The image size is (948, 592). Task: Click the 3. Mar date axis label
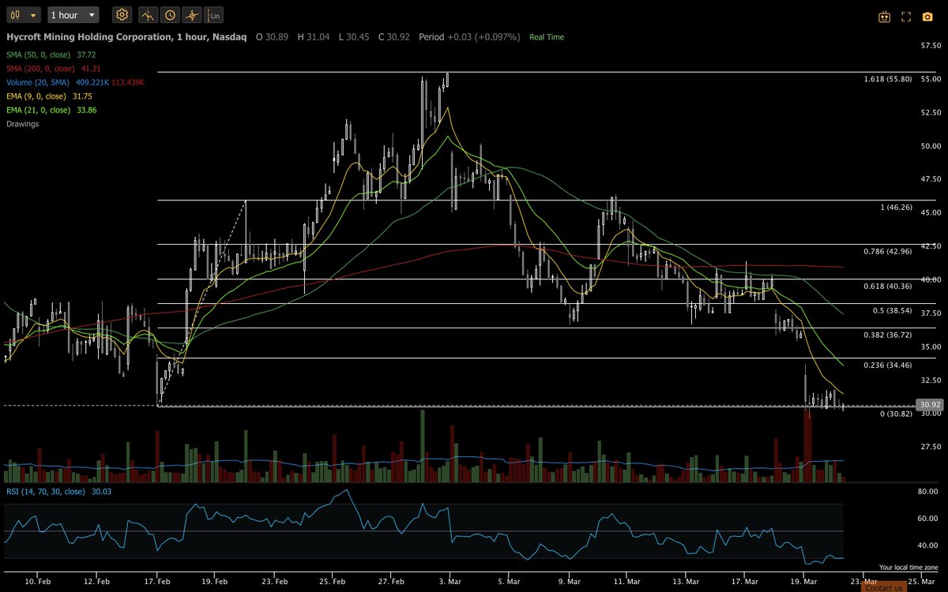(450, 580)
